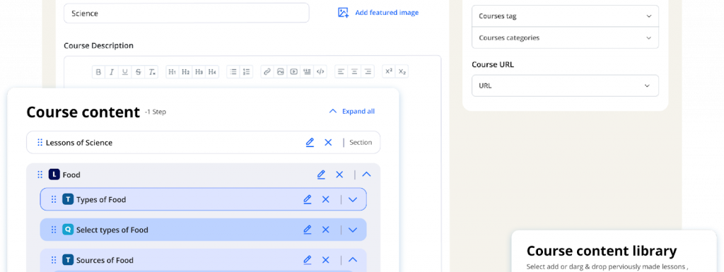Remove the Food lesson
724x272 pixels.
coord(339,175)
